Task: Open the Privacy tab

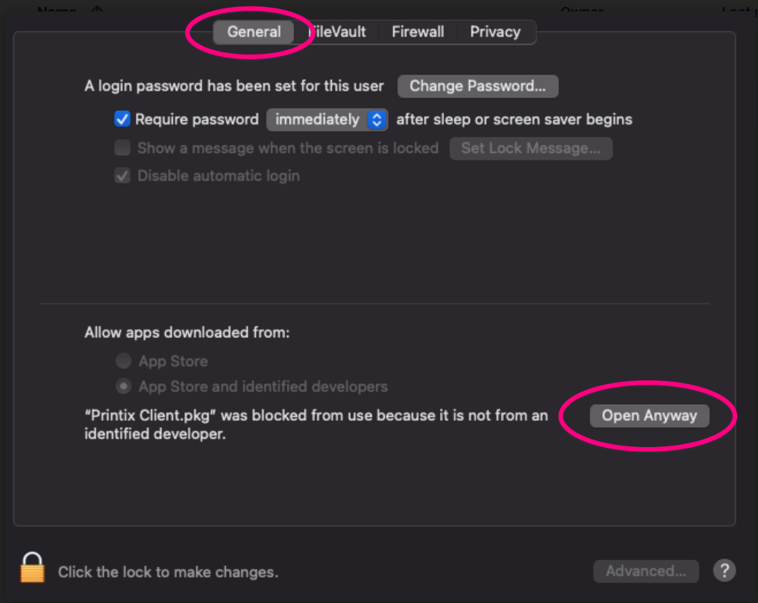Action: click(495, 31)
